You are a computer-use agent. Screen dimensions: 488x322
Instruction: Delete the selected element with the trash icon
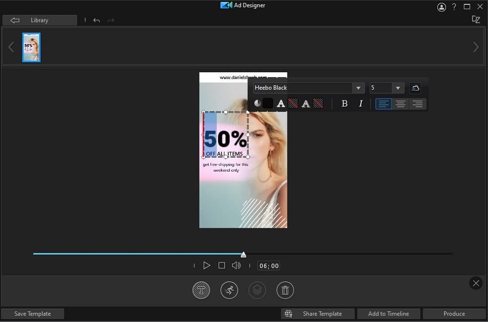pos(285,290)
